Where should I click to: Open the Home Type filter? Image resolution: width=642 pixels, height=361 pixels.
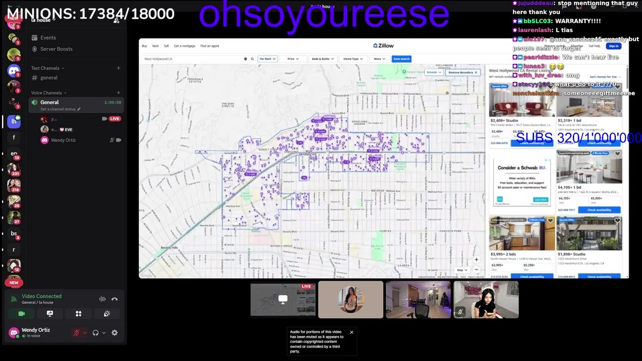pyautogui.click(x=353, y=59)
